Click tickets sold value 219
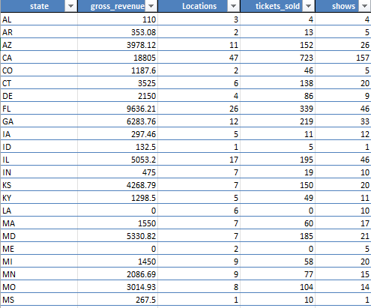Image resolution: width=371 pixels, height=308 pixels. [307, 121]
